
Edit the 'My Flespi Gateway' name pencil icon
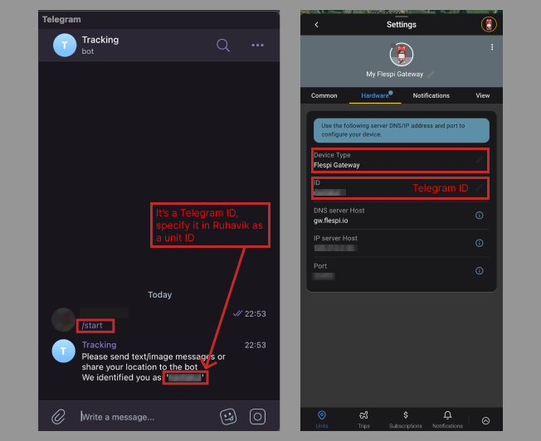click(431, 74)
